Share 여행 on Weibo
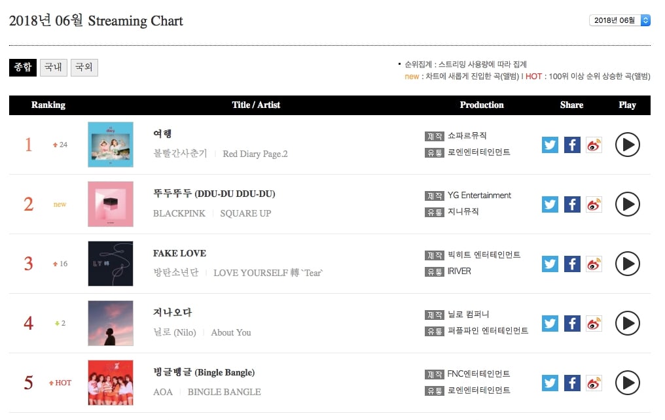The height and width of the screenshot is (420, 665). tap(594, 145)
